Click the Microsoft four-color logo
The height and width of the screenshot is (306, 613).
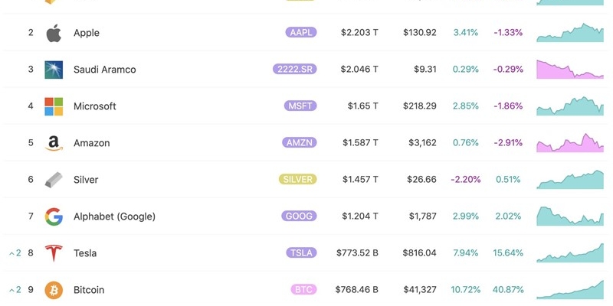click(x=54, y=106)
